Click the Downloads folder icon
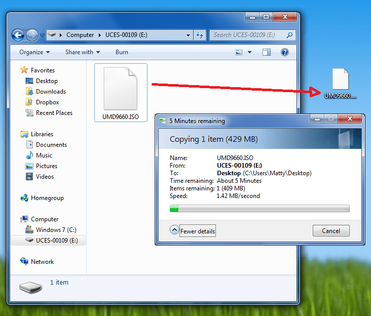371x316 pixels. click(29, 91)
